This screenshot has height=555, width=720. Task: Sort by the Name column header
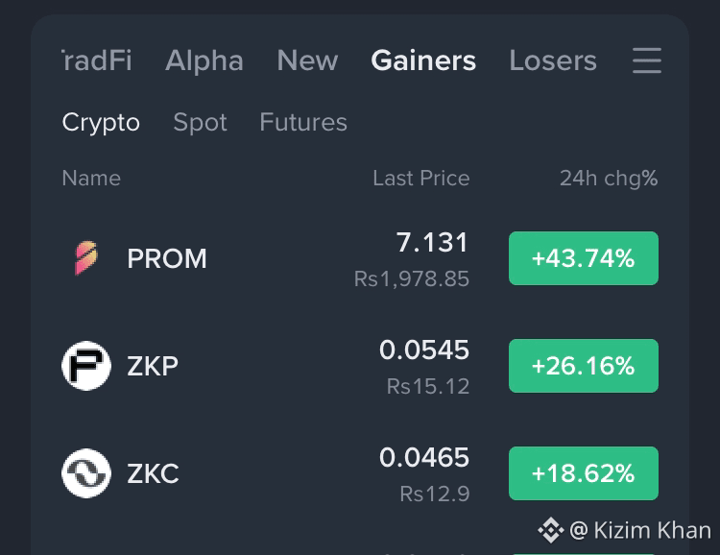click(91, 179)
